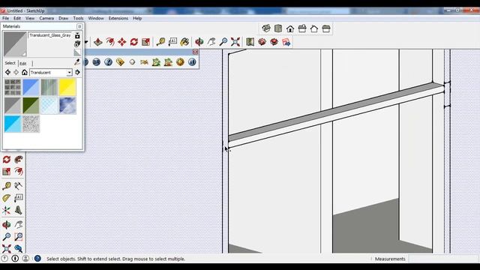Open the Materials details flyout arrow

[77, 73]
